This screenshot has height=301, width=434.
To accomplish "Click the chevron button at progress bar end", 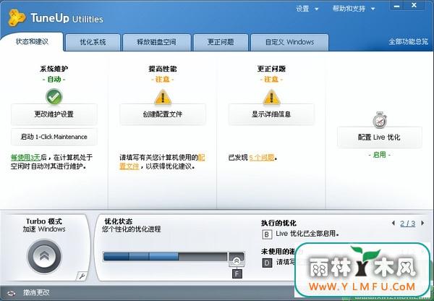I will point(237,259).
